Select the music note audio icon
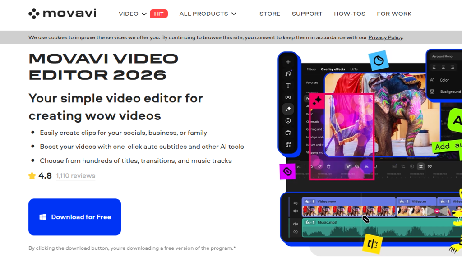The height and width of the screenshot is (275, 462). click(288, 73)
